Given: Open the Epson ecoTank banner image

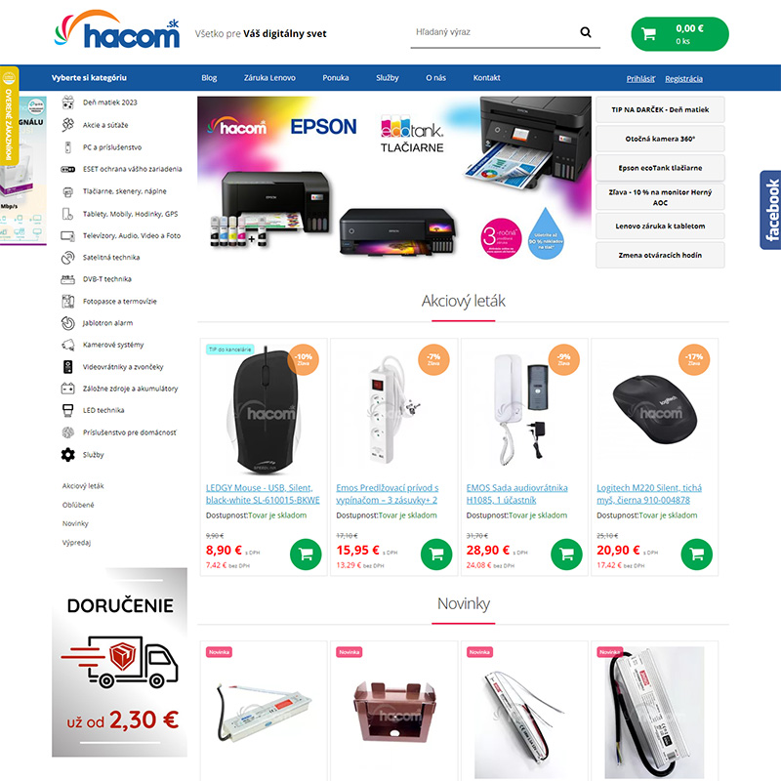Looking at the screenshot, I should pyautogui.click(x=394, y=179).
